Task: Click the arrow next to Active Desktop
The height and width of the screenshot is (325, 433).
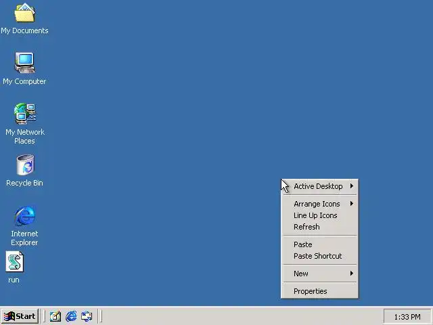Action: 352,186
